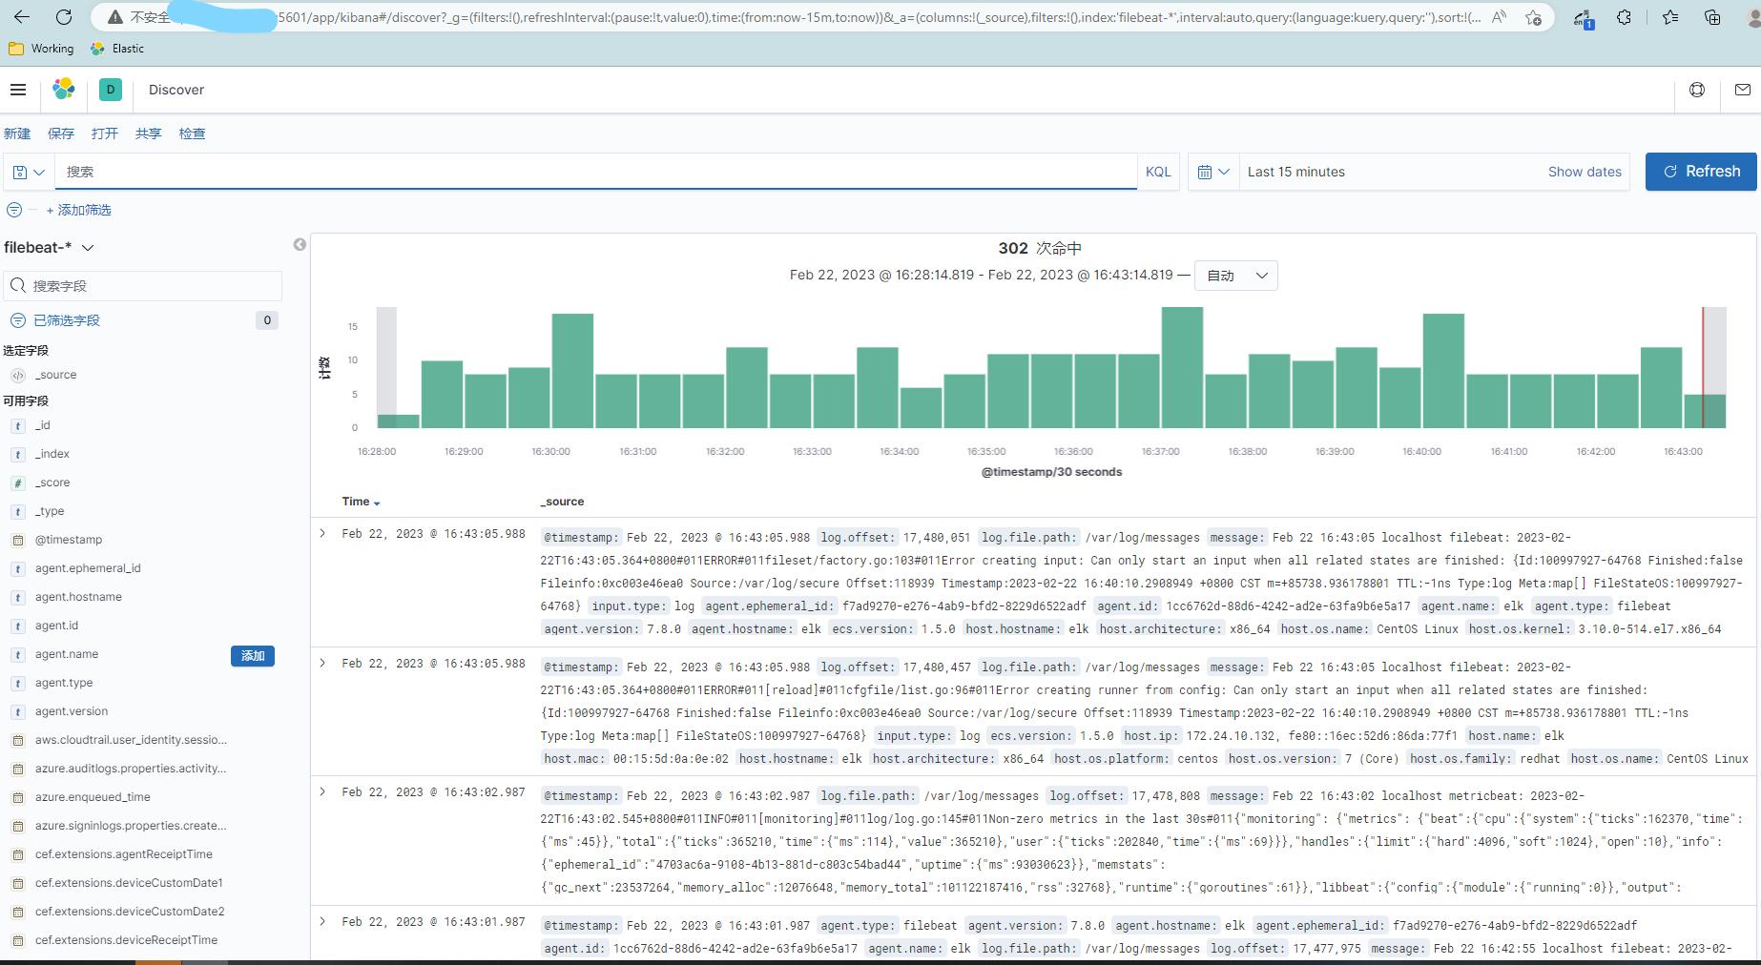Click the Refresh button
Screen dimensions: 1761x965
tap(1701, 172)
